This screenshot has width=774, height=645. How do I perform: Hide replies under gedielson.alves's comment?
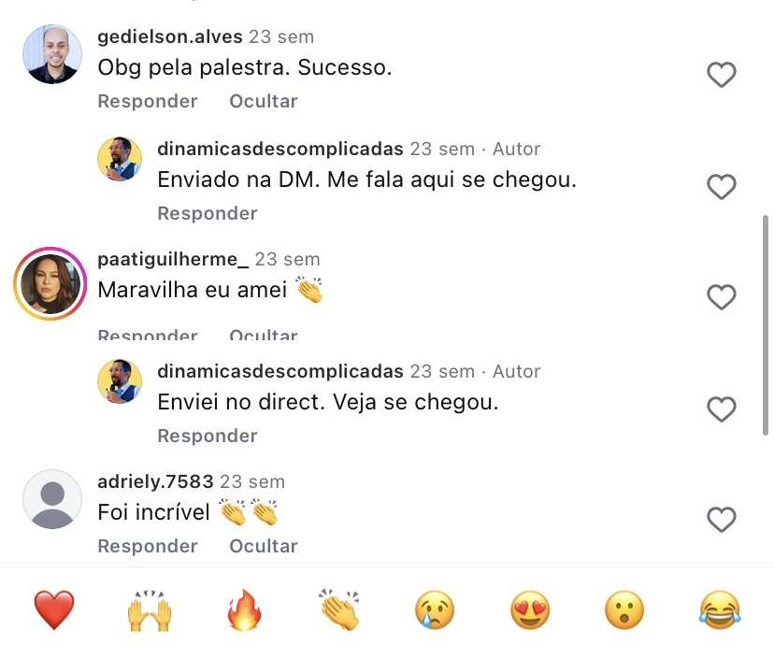263,101
